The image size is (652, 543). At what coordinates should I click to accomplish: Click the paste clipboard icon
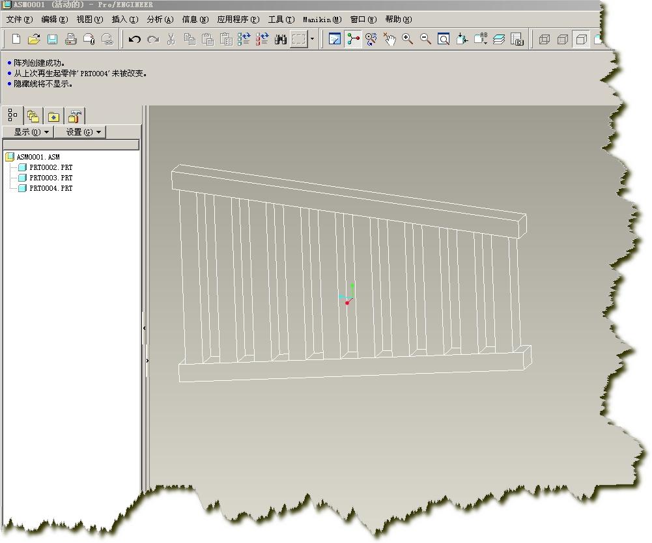pyautogui.click(x=208, y=40)
